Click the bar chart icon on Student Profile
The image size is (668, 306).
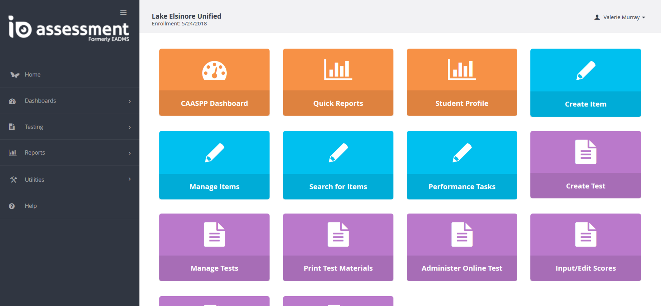462,70
